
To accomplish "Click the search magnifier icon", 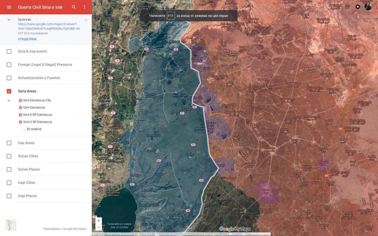I will point(74,7).
